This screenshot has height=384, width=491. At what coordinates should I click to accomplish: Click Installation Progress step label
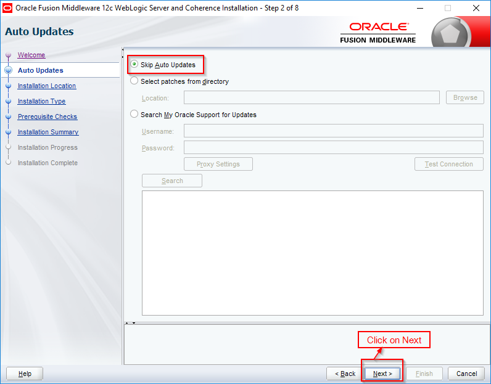click(x=47, y=147)
